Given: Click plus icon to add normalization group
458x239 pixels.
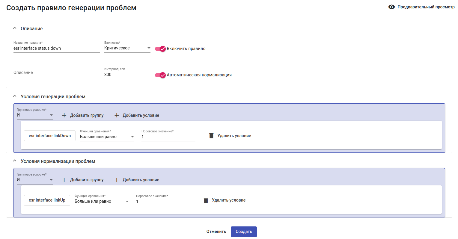Looking at the screenshot, I should 64,180.
